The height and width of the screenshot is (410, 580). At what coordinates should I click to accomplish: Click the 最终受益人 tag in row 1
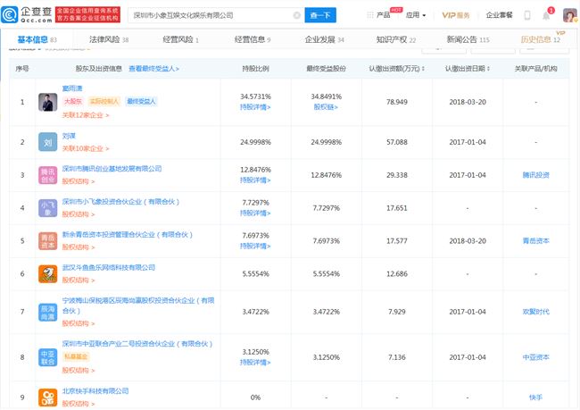click(141, 101)
